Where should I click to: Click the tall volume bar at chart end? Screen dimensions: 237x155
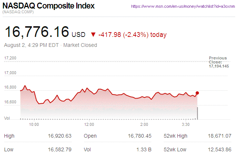(197, 113)
